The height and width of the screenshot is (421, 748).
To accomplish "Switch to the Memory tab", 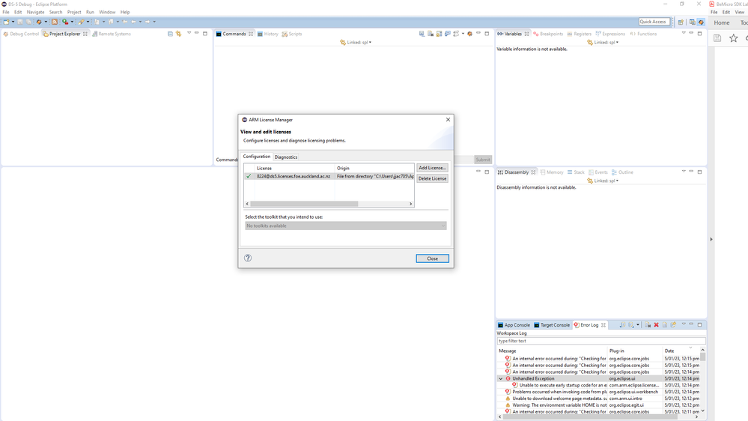I will (x=552, y=172).
